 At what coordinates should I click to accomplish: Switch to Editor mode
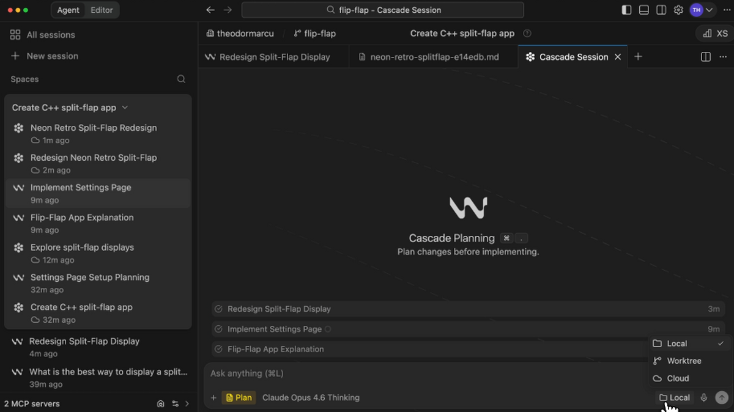click(x=102, y=10)
